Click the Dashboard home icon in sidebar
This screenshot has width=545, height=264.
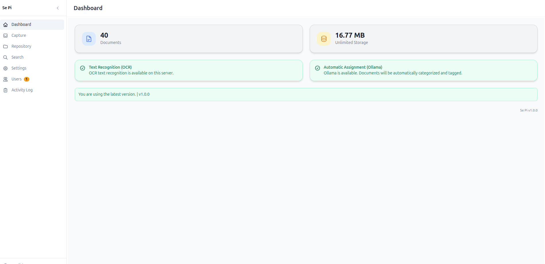[x=5, y=25]
